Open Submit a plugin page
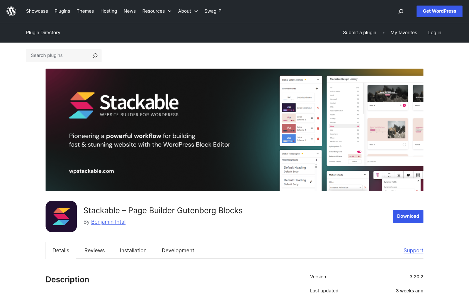This screenshot has width=469, height=293. [359, 33]
